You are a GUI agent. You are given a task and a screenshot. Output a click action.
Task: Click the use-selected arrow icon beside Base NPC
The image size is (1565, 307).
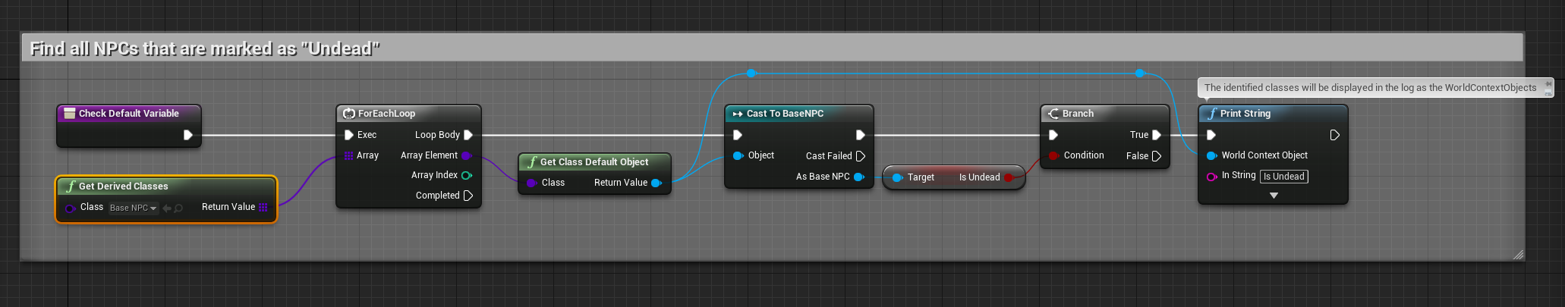coord(167,208)
